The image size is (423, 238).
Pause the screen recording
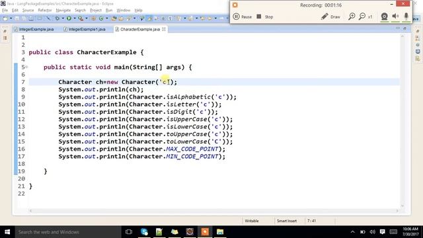point(243,17)
